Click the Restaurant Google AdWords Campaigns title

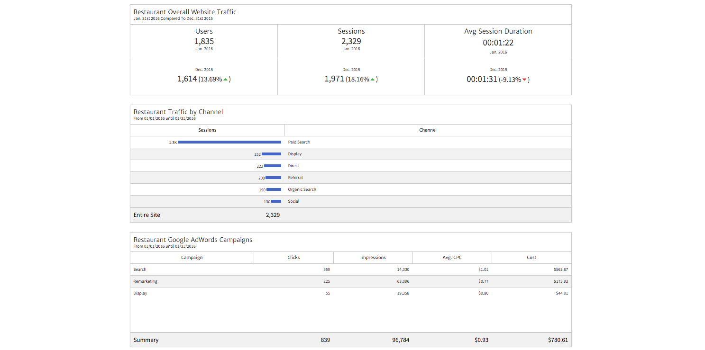click(x=193, y=240)
